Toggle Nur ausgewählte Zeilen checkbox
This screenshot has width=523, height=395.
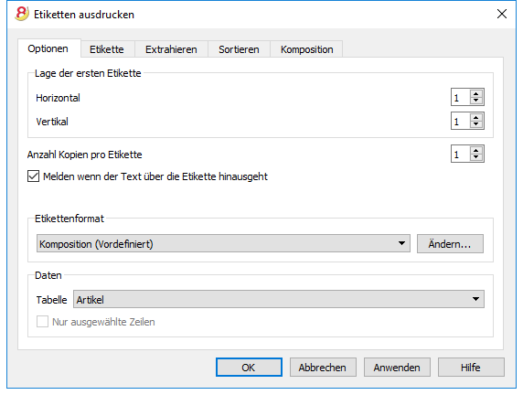pyautogui.click(x=42, y=322)
